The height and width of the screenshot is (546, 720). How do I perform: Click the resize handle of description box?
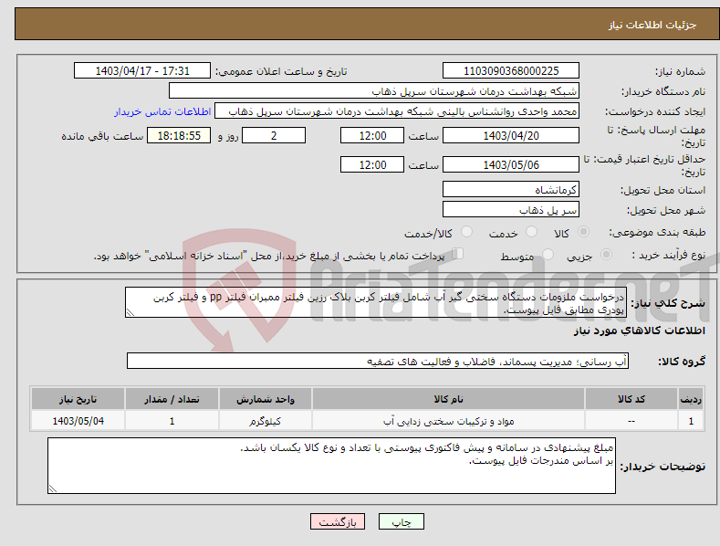tap(130, 312)
